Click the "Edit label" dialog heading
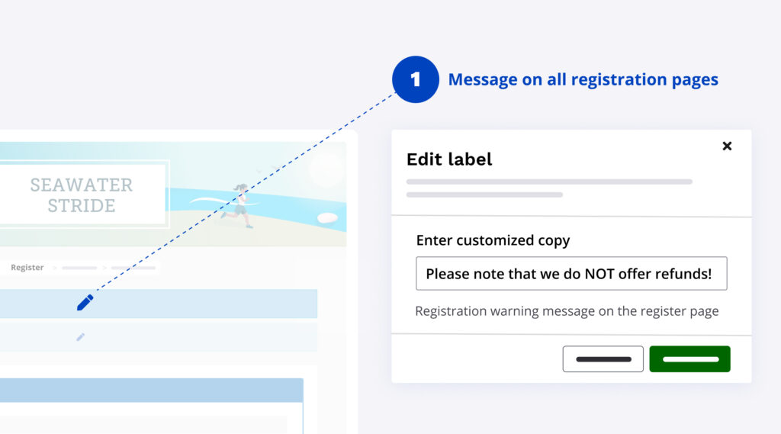This screenshot has height=434, width=781. (x=449, y=159)
